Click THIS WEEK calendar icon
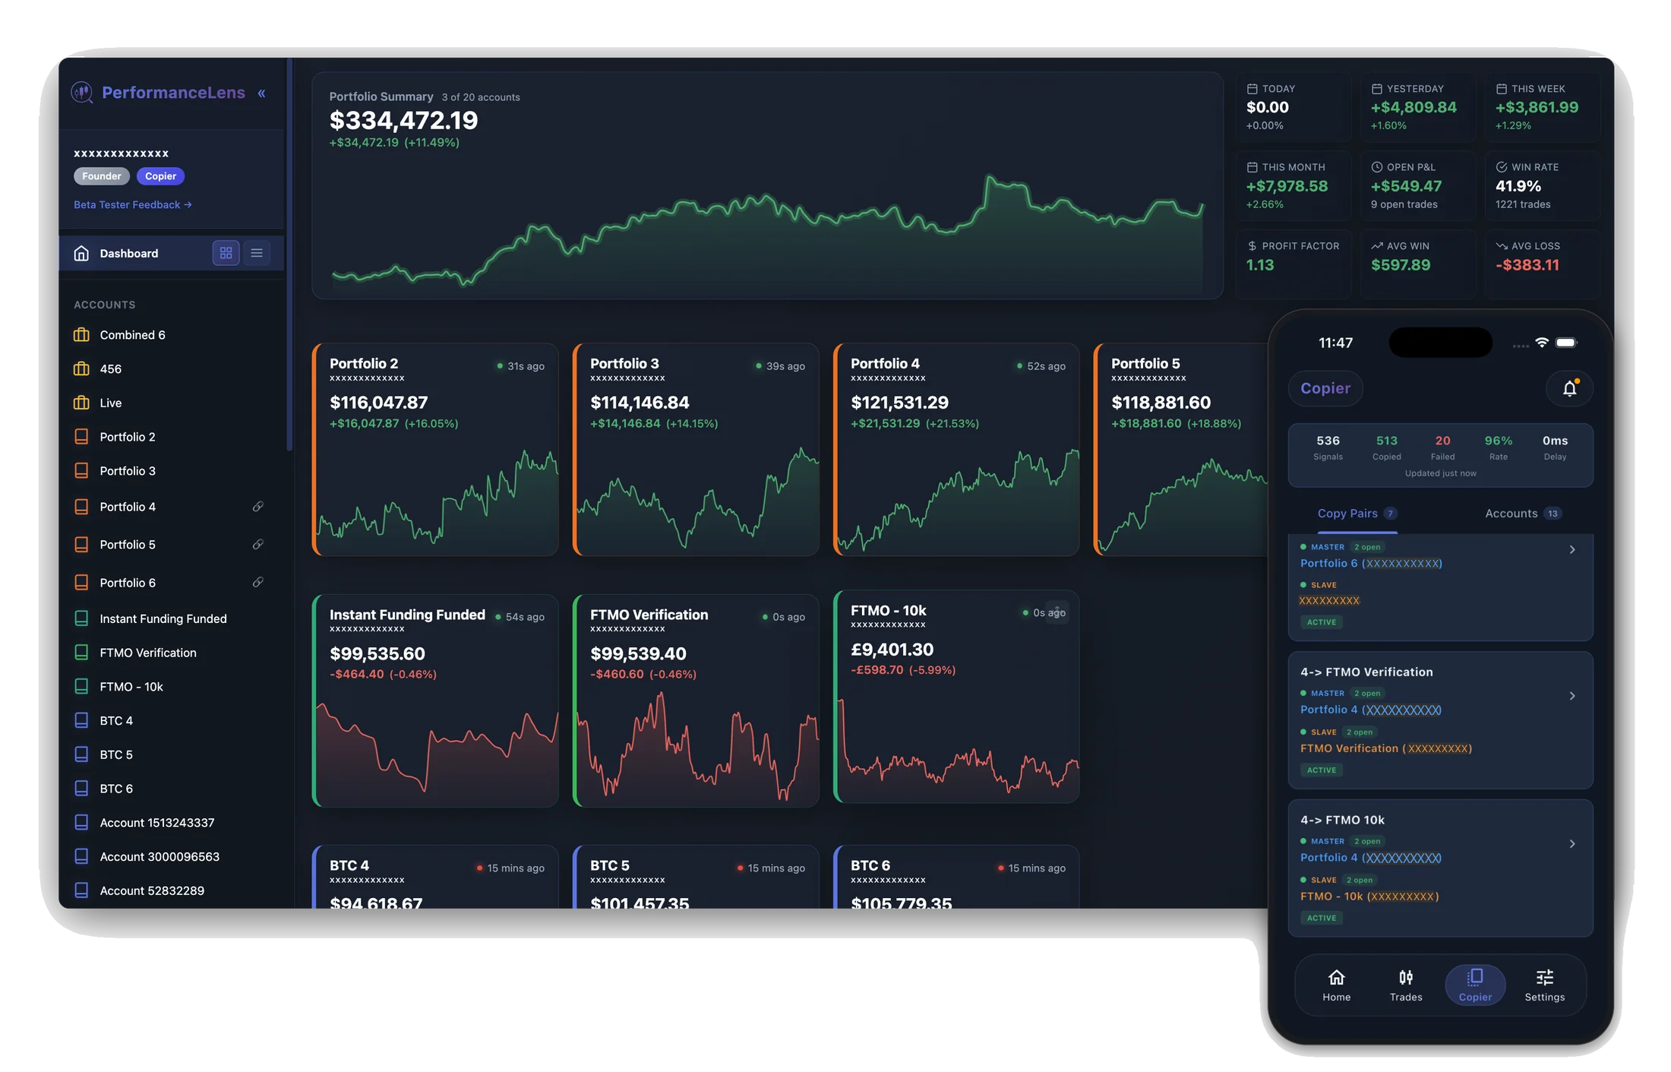1671x1072 pixels. [x=1501, y=89]
